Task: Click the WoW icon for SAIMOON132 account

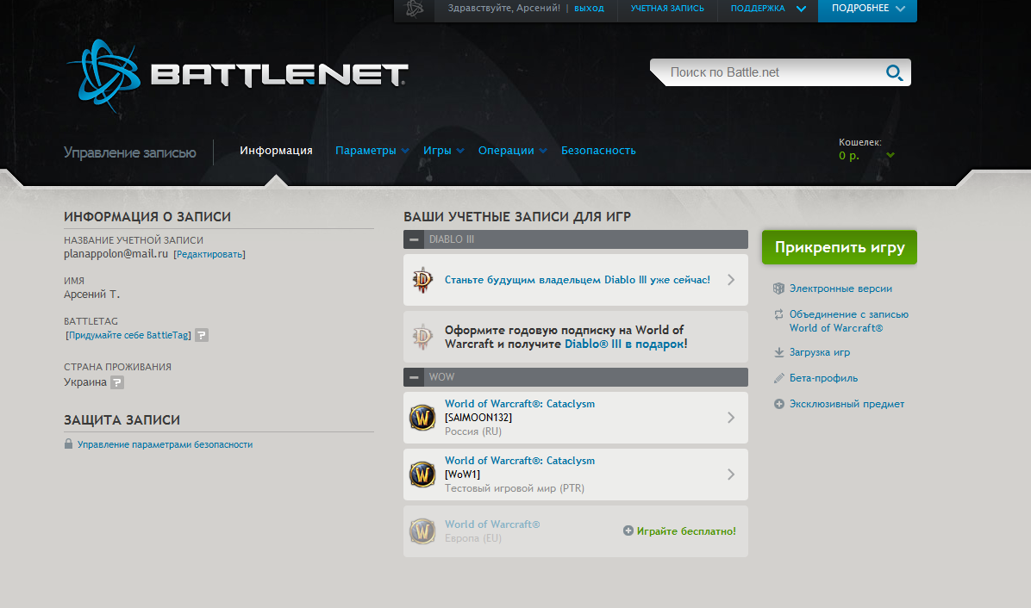Action: pos(422,418)
